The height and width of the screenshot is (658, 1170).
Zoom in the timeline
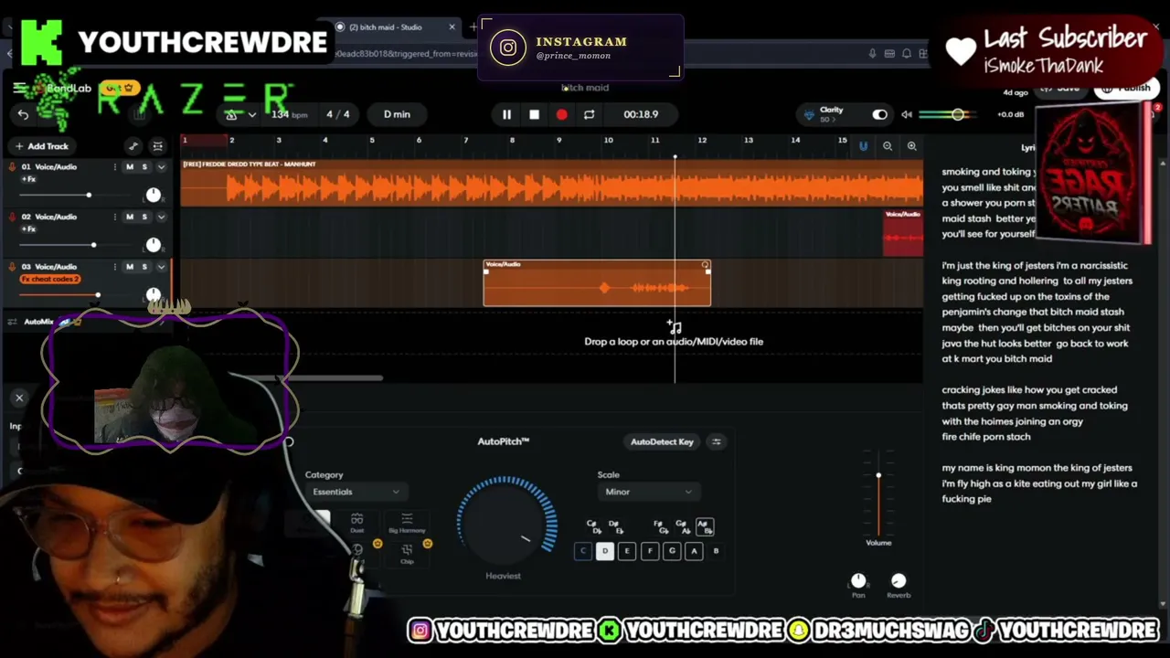point(911,146)
